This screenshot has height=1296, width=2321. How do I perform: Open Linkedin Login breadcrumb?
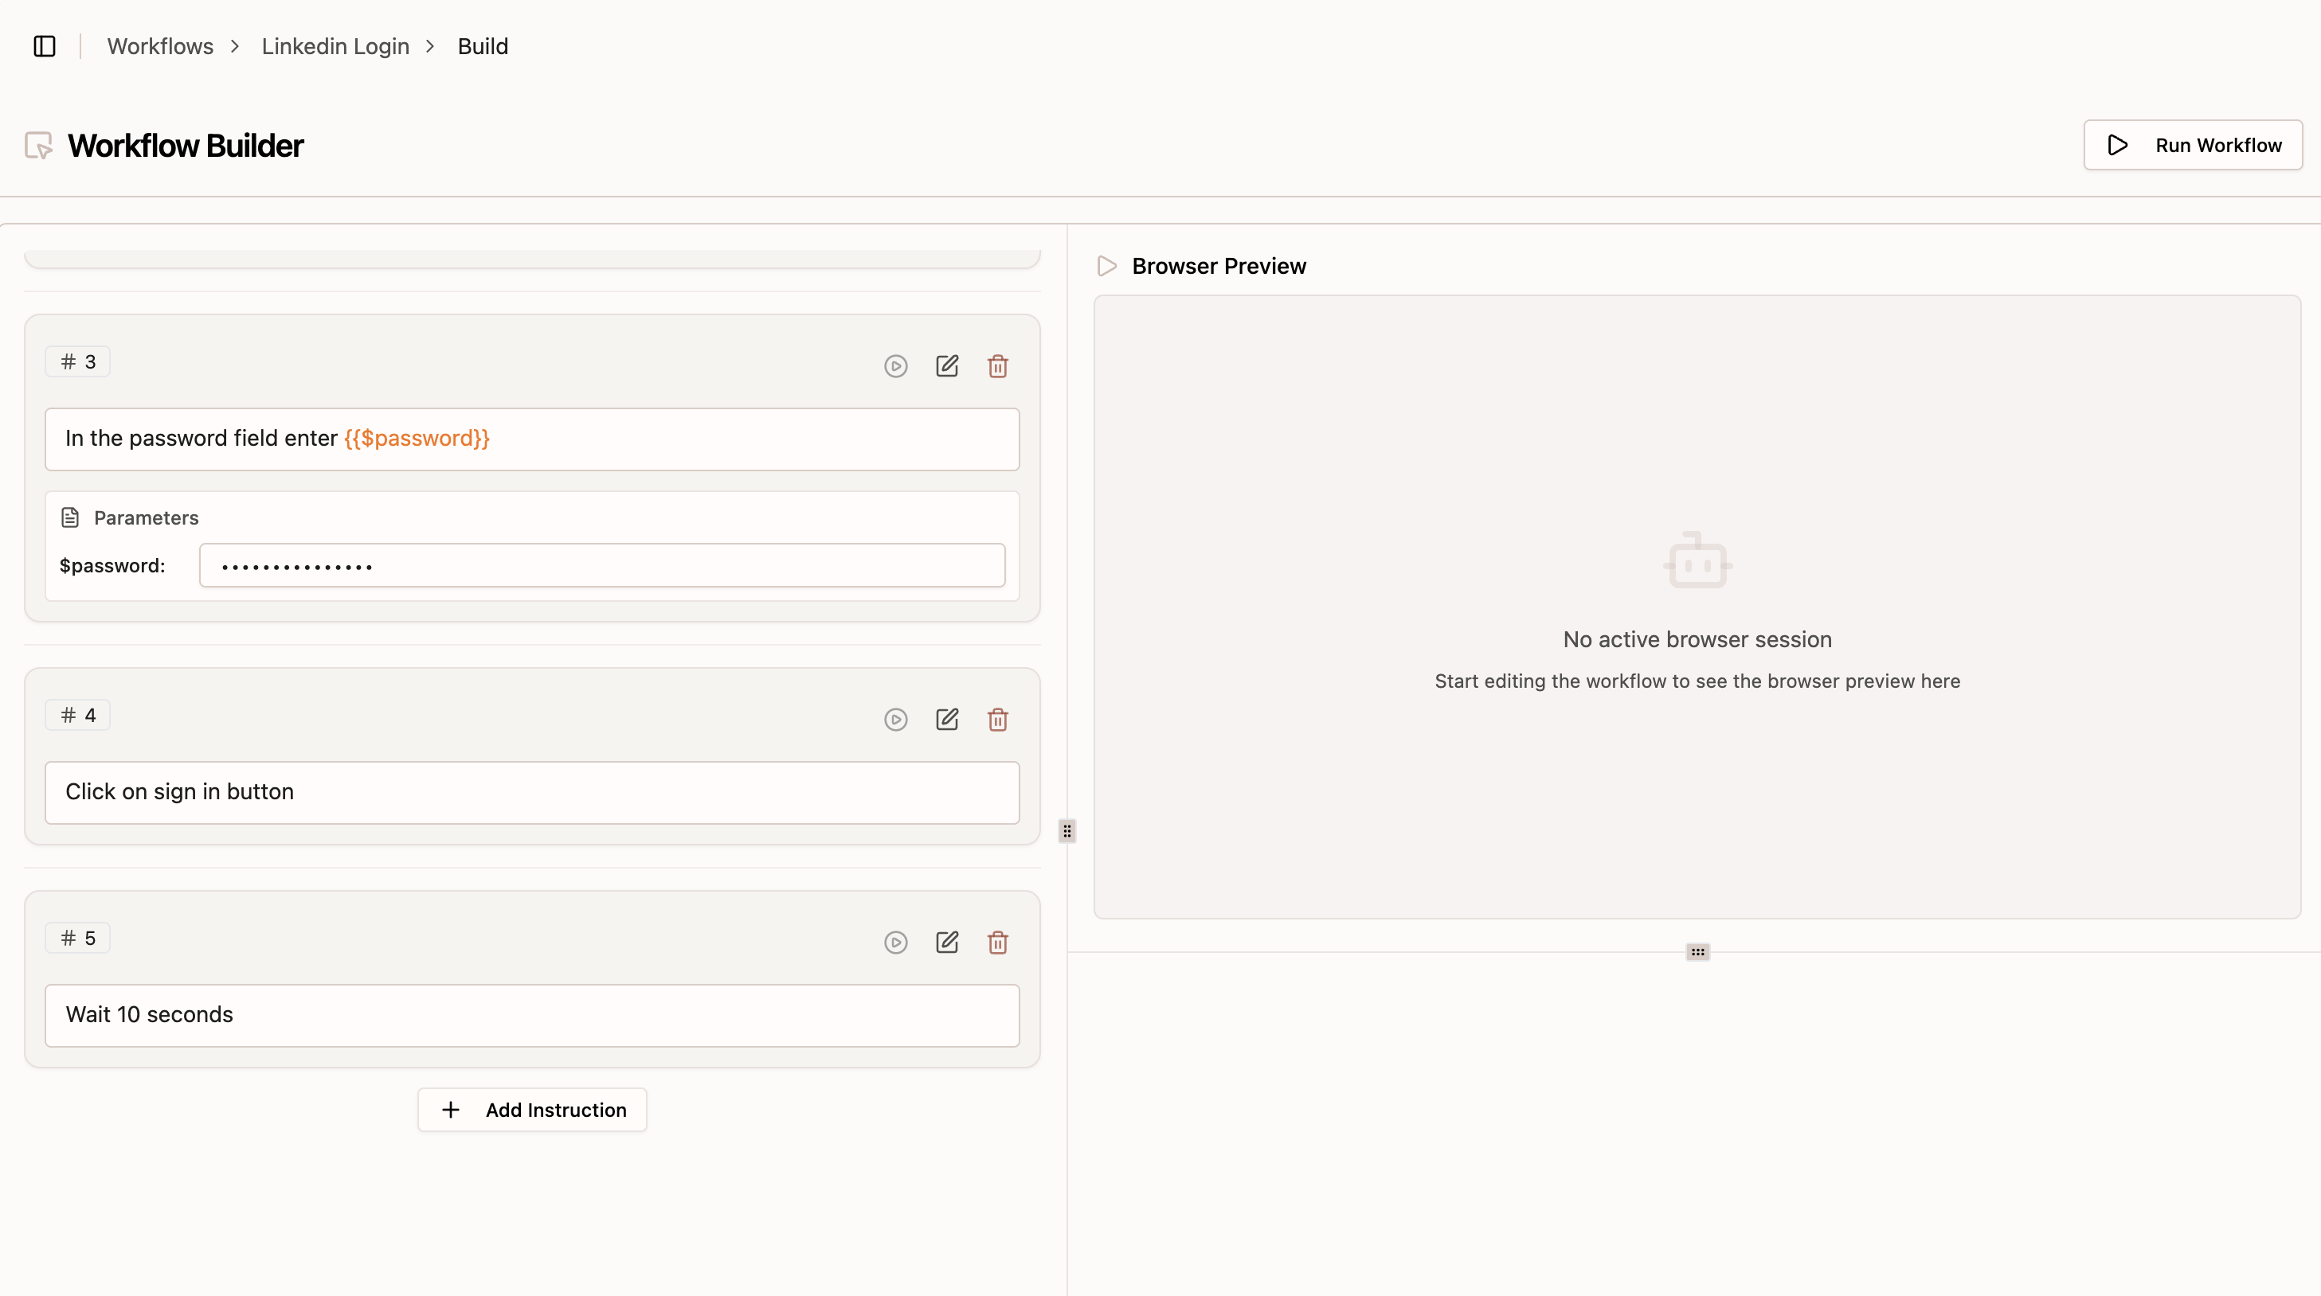point(335,46)
